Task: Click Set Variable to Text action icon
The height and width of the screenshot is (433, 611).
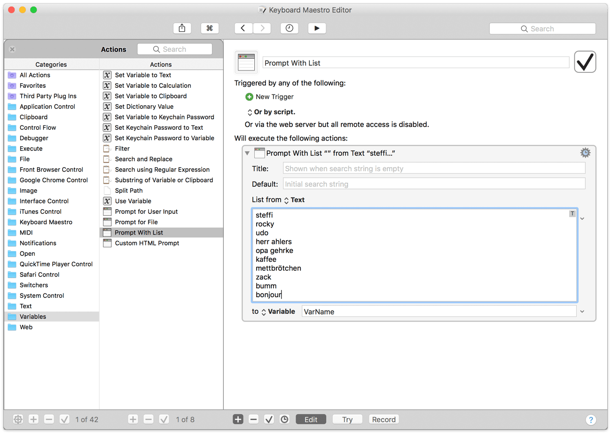Action: point(107,75)
